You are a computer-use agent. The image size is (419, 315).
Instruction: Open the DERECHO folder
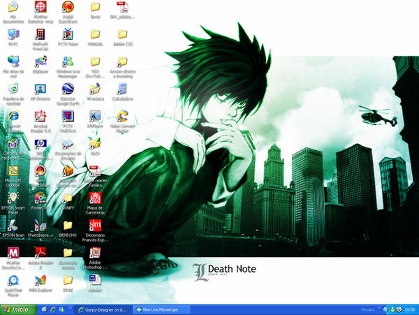point(68,228)
